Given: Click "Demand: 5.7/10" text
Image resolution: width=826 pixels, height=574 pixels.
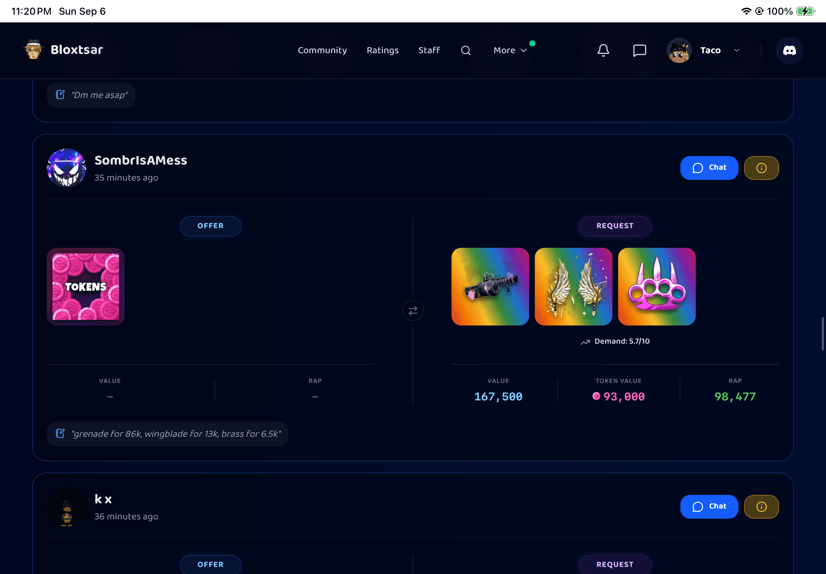Looking at the screenshot, I should coord(622,341).
